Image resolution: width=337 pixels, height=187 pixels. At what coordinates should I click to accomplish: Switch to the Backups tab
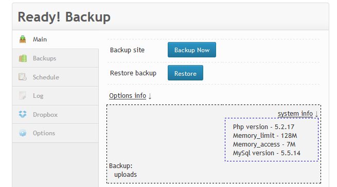(x=44, y=58)
